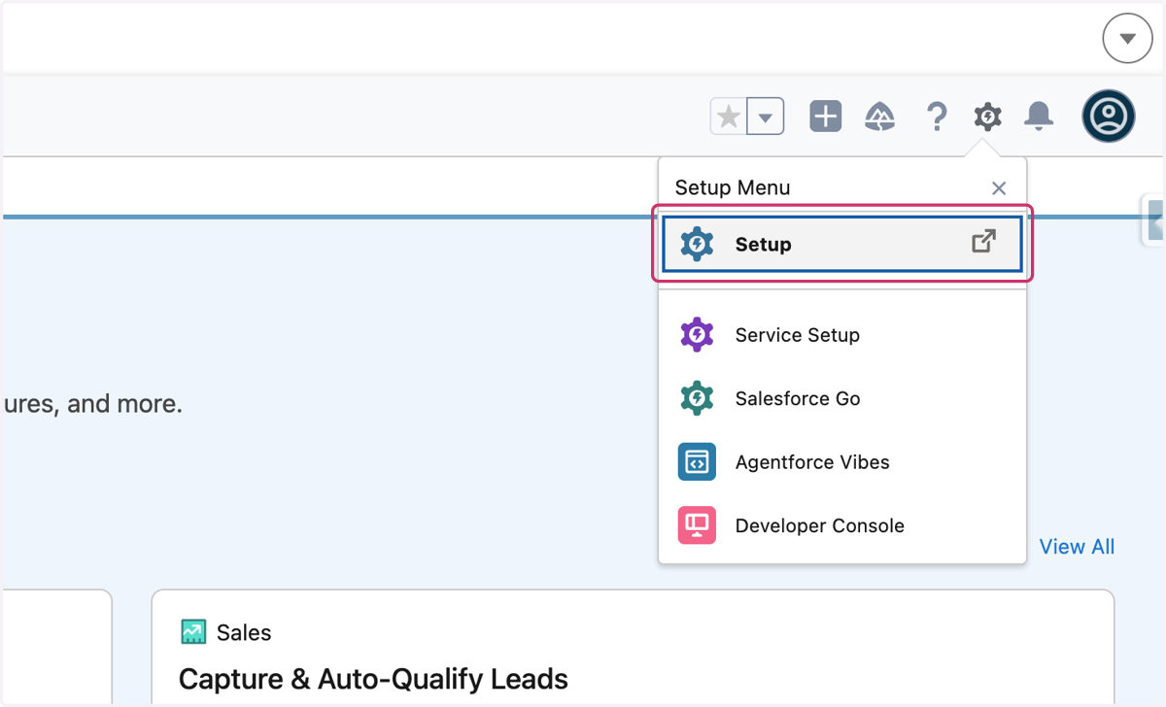The image size is (1166, 707).
Task: Click the teal Salesforce Go gear icon
Action: (697, 399)
